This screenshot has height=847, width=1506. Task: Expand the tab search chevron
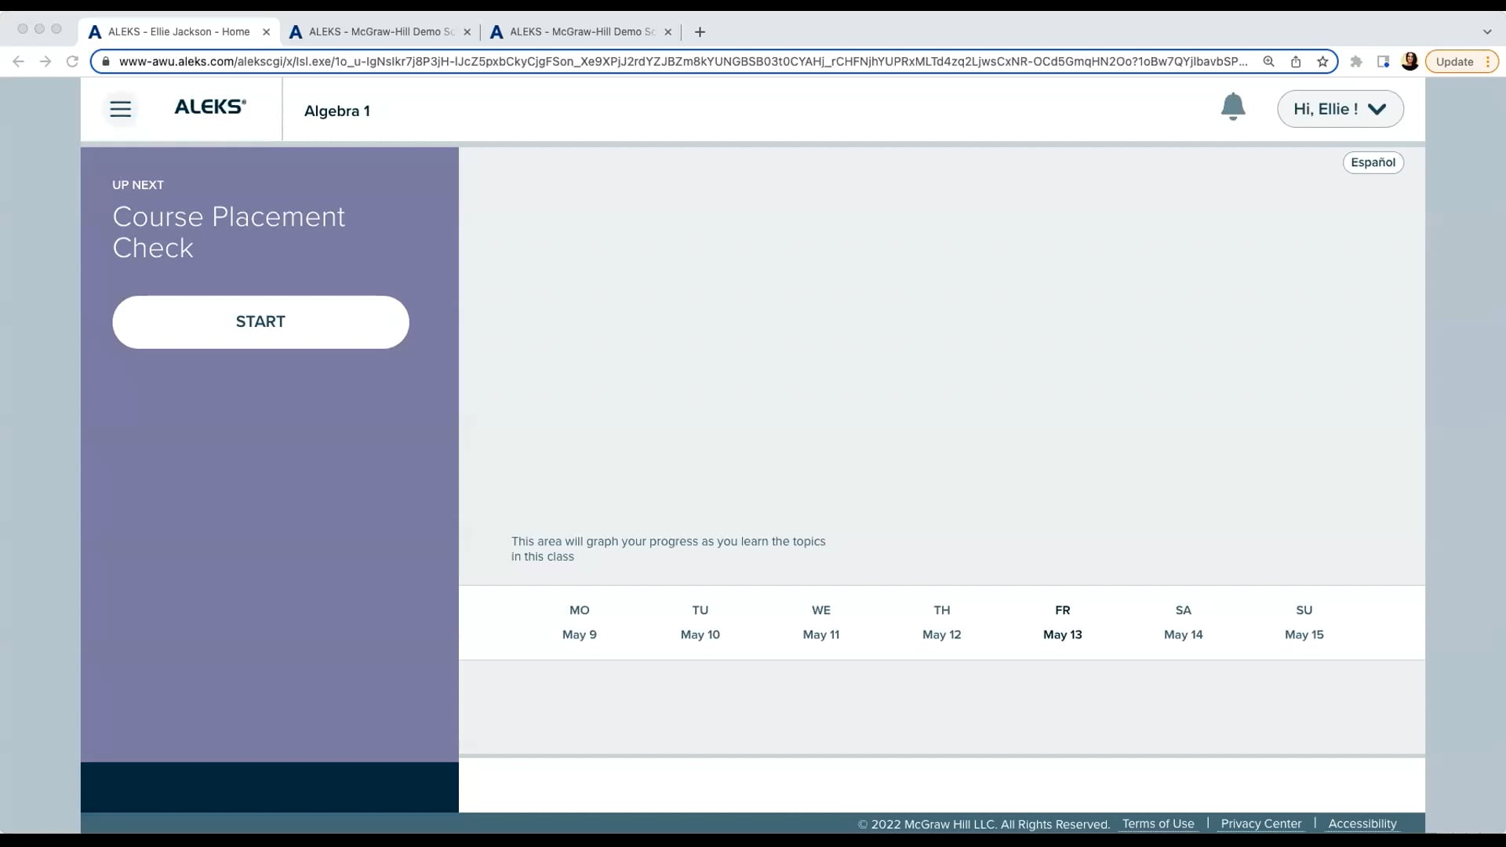[x=1486, y=32]
